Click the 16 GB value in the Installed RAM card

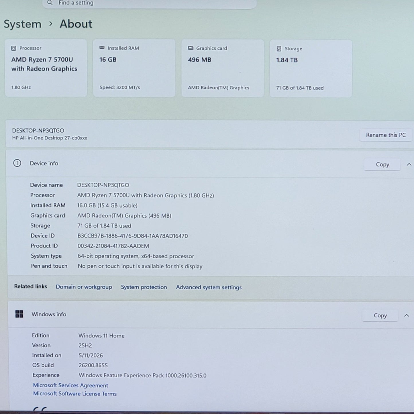[108, 60]
